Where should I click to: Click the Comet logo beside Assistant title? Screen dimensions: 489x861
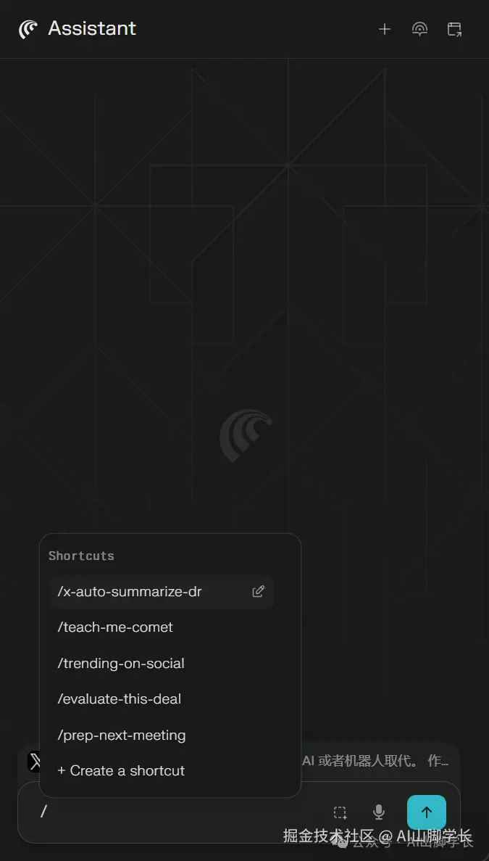28,29
